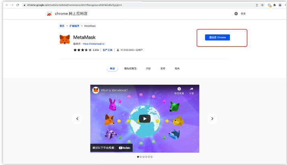Bookmark this page with the star icon

point(262,5)
